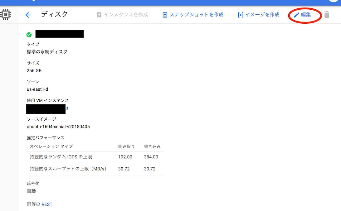This screenshot has height=211, width=341.
Task: Click the 暗号化 label
Action: pos(33,183)
